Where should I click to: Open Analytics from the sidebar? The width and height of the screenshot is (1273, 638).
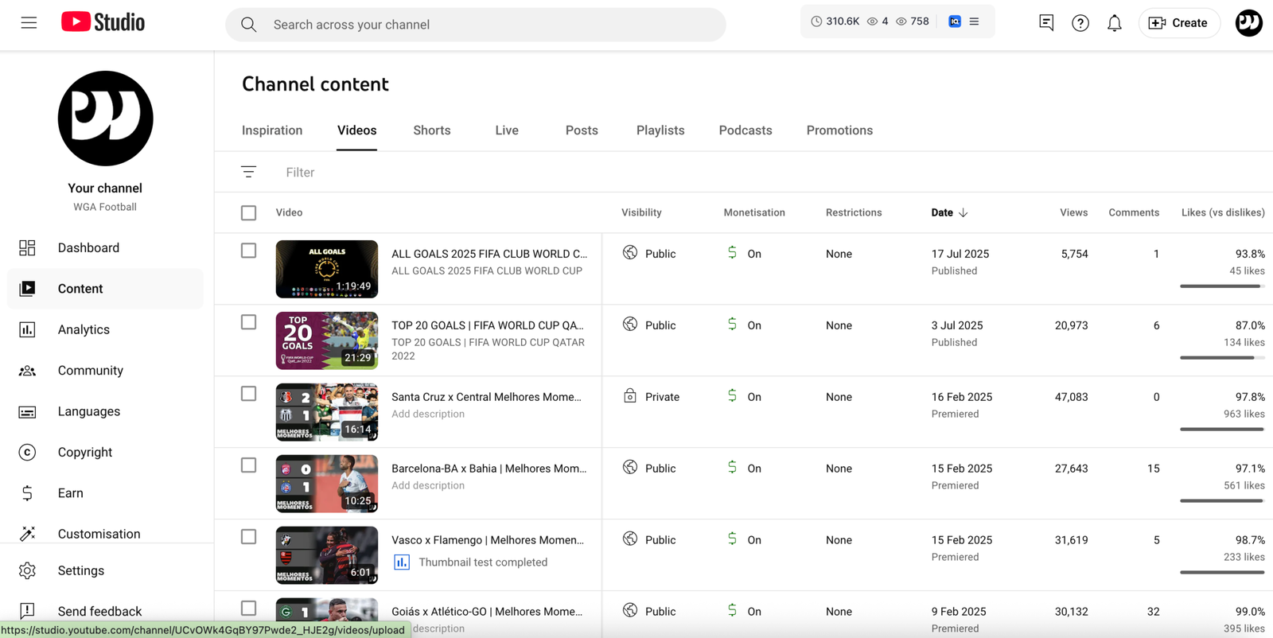click(x=84, y=329)
